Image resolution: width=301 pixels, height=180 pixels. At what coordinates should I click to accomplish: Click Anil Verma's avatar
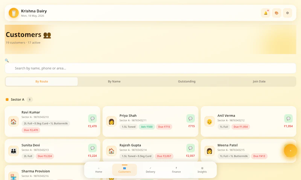[x=210, y=121]
